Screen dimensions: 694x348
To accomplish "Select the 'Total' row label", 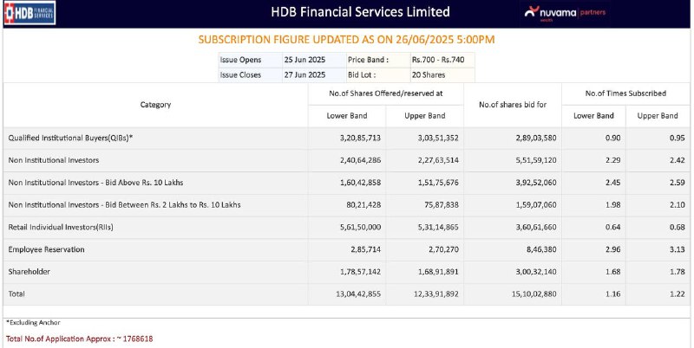I will click(16, 294).
